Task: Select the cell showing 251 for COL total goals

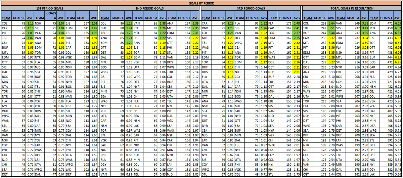Action: pyautogui.click(x=320, y=24)
